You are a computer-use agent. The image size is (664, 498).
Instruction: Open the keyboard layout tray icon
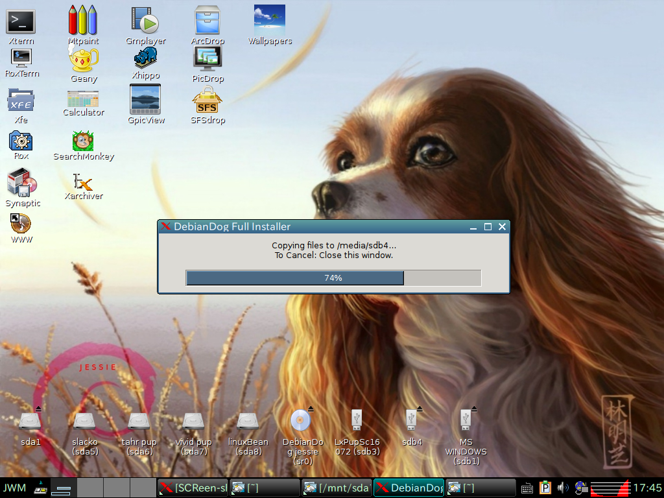[x=527, y=488]
